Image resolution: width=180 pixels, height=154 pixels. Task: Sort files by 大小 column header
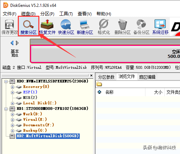(x=158, y=92)
